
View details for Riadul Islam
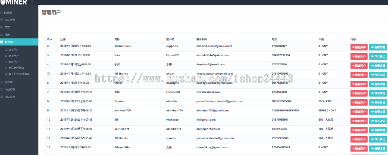378,47
